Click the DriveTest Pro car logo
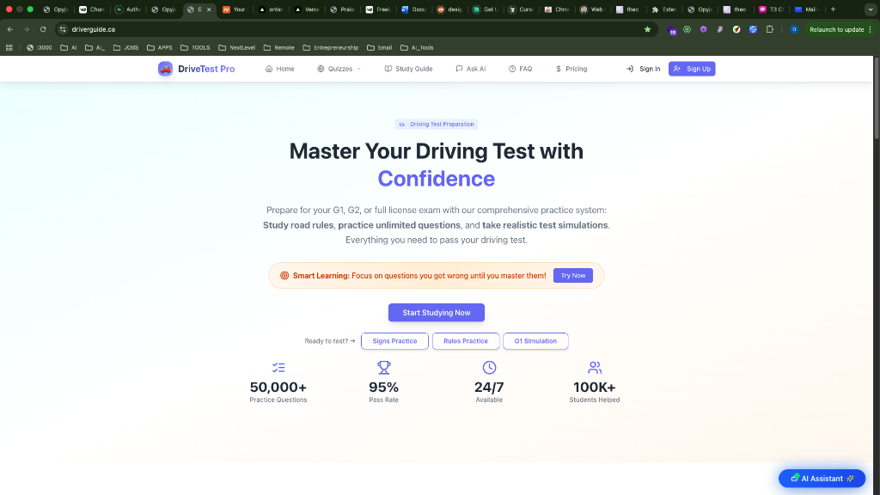Screen dimensions: 880x495 pyautogui.click(x=163, y=68)
